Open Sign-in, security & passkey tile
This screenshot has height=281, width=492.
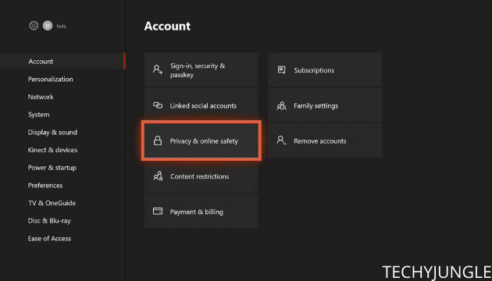tap(201, 69)
